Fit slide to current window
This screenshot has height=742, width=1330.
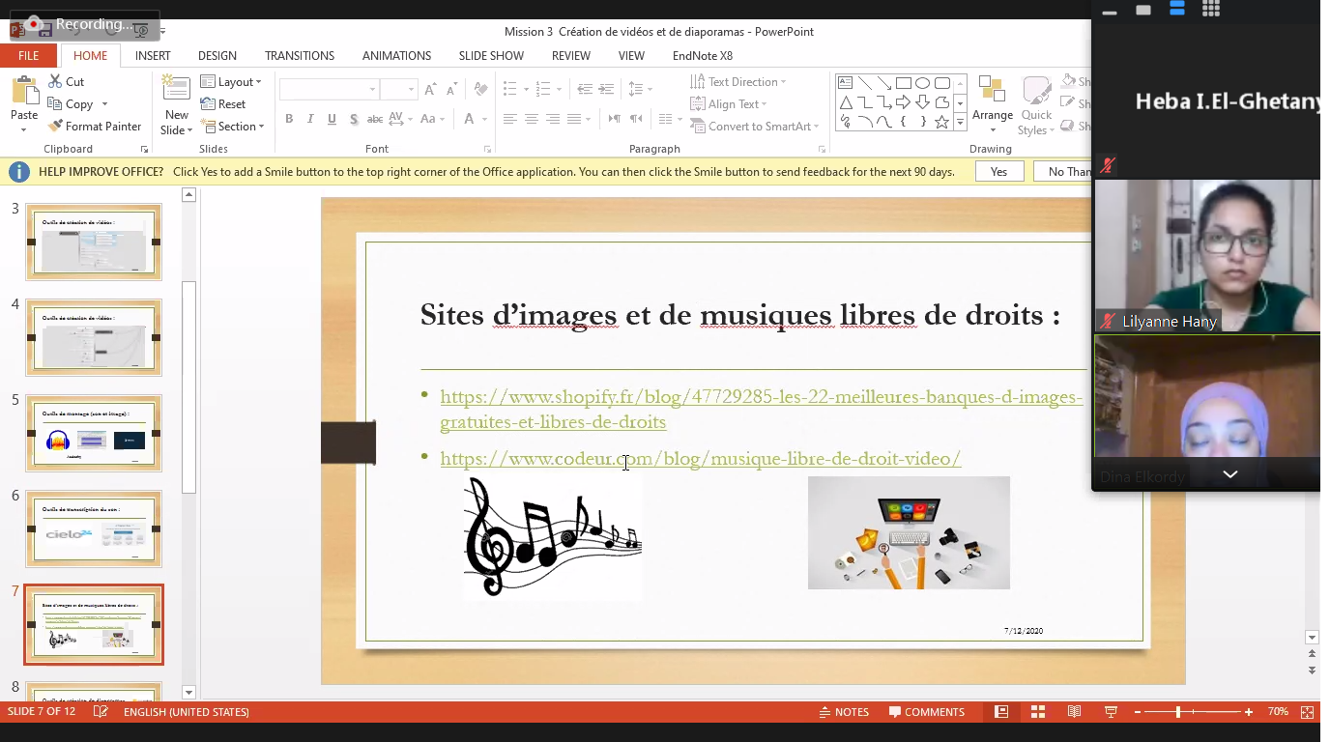pyautogui.click(x=1307, y=712)
